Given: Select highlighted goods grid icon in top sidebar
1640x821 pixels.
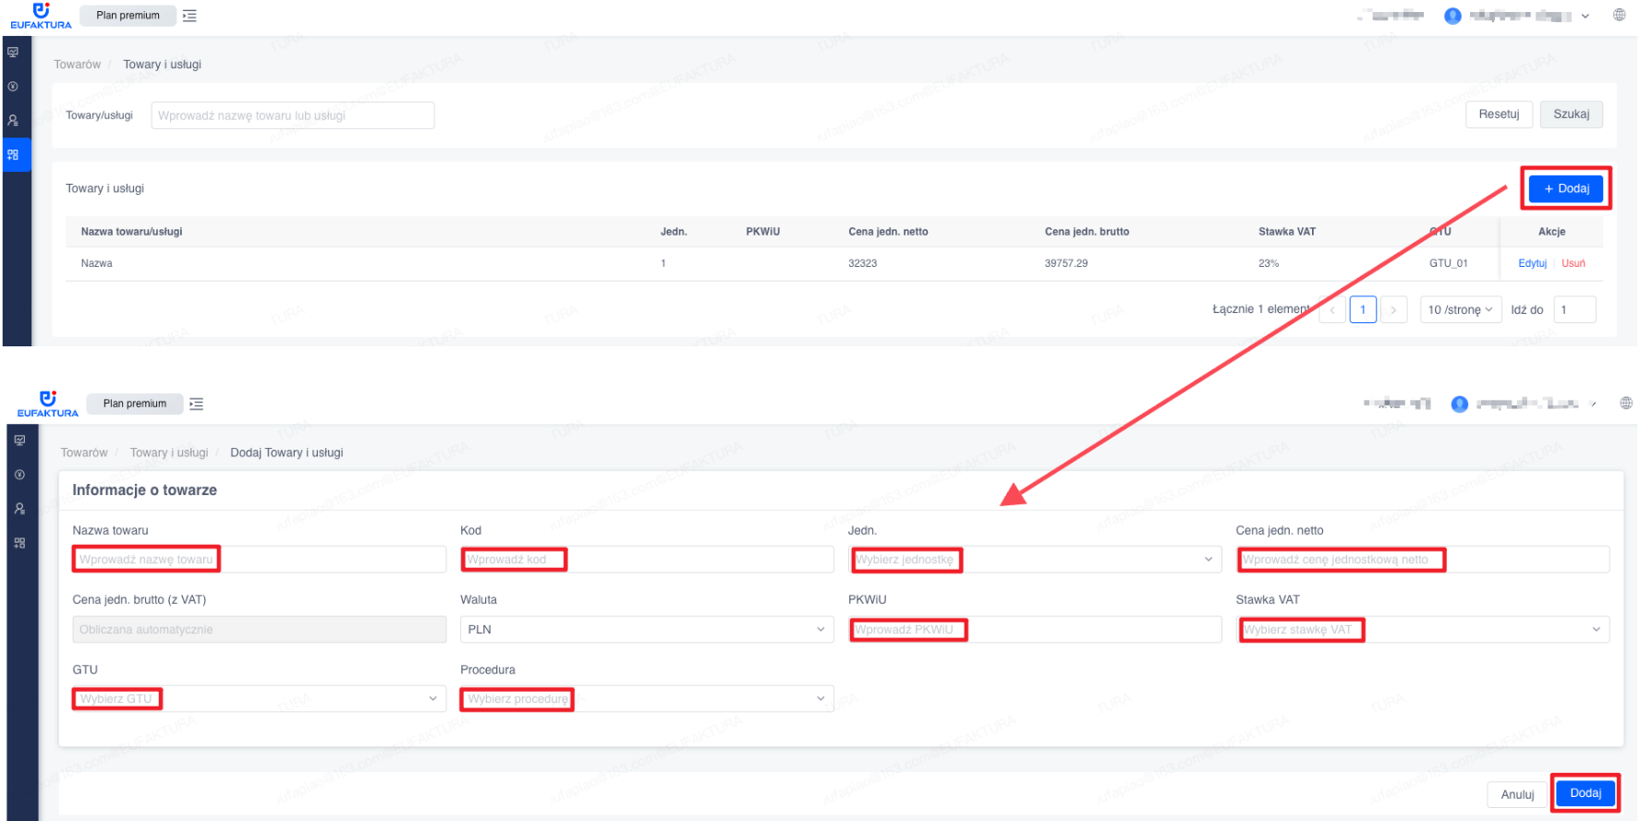Looking at the screenshot, I should pyautogui.click(x=13, y=154).
